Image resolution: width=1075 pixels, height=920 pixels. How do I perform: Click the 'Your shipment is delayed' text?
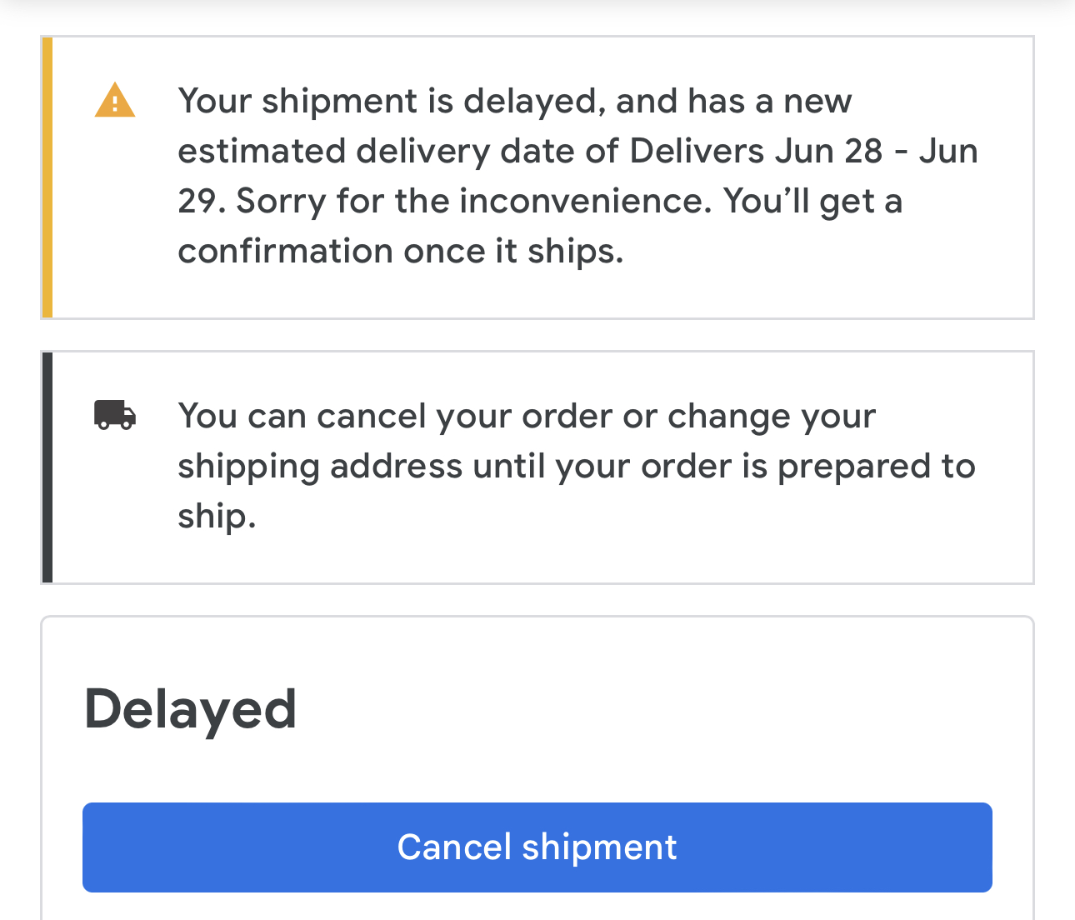click(x=387, y=102)
